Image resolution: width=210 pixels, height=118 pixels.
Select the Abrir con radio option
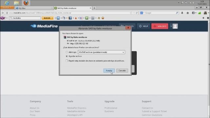(x=67, y=52)
